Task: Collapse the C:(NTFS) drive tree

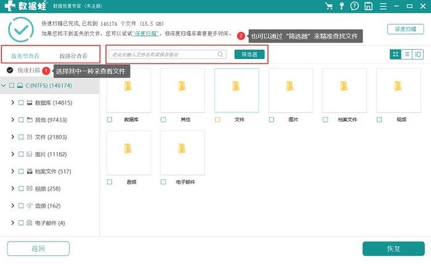Action: [3, 85]
